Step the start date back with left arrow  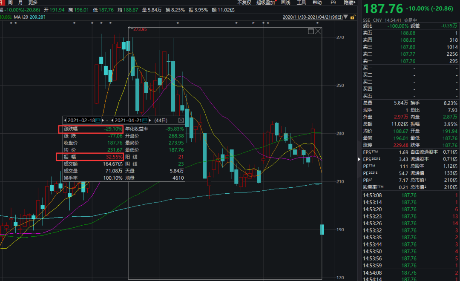65,120
